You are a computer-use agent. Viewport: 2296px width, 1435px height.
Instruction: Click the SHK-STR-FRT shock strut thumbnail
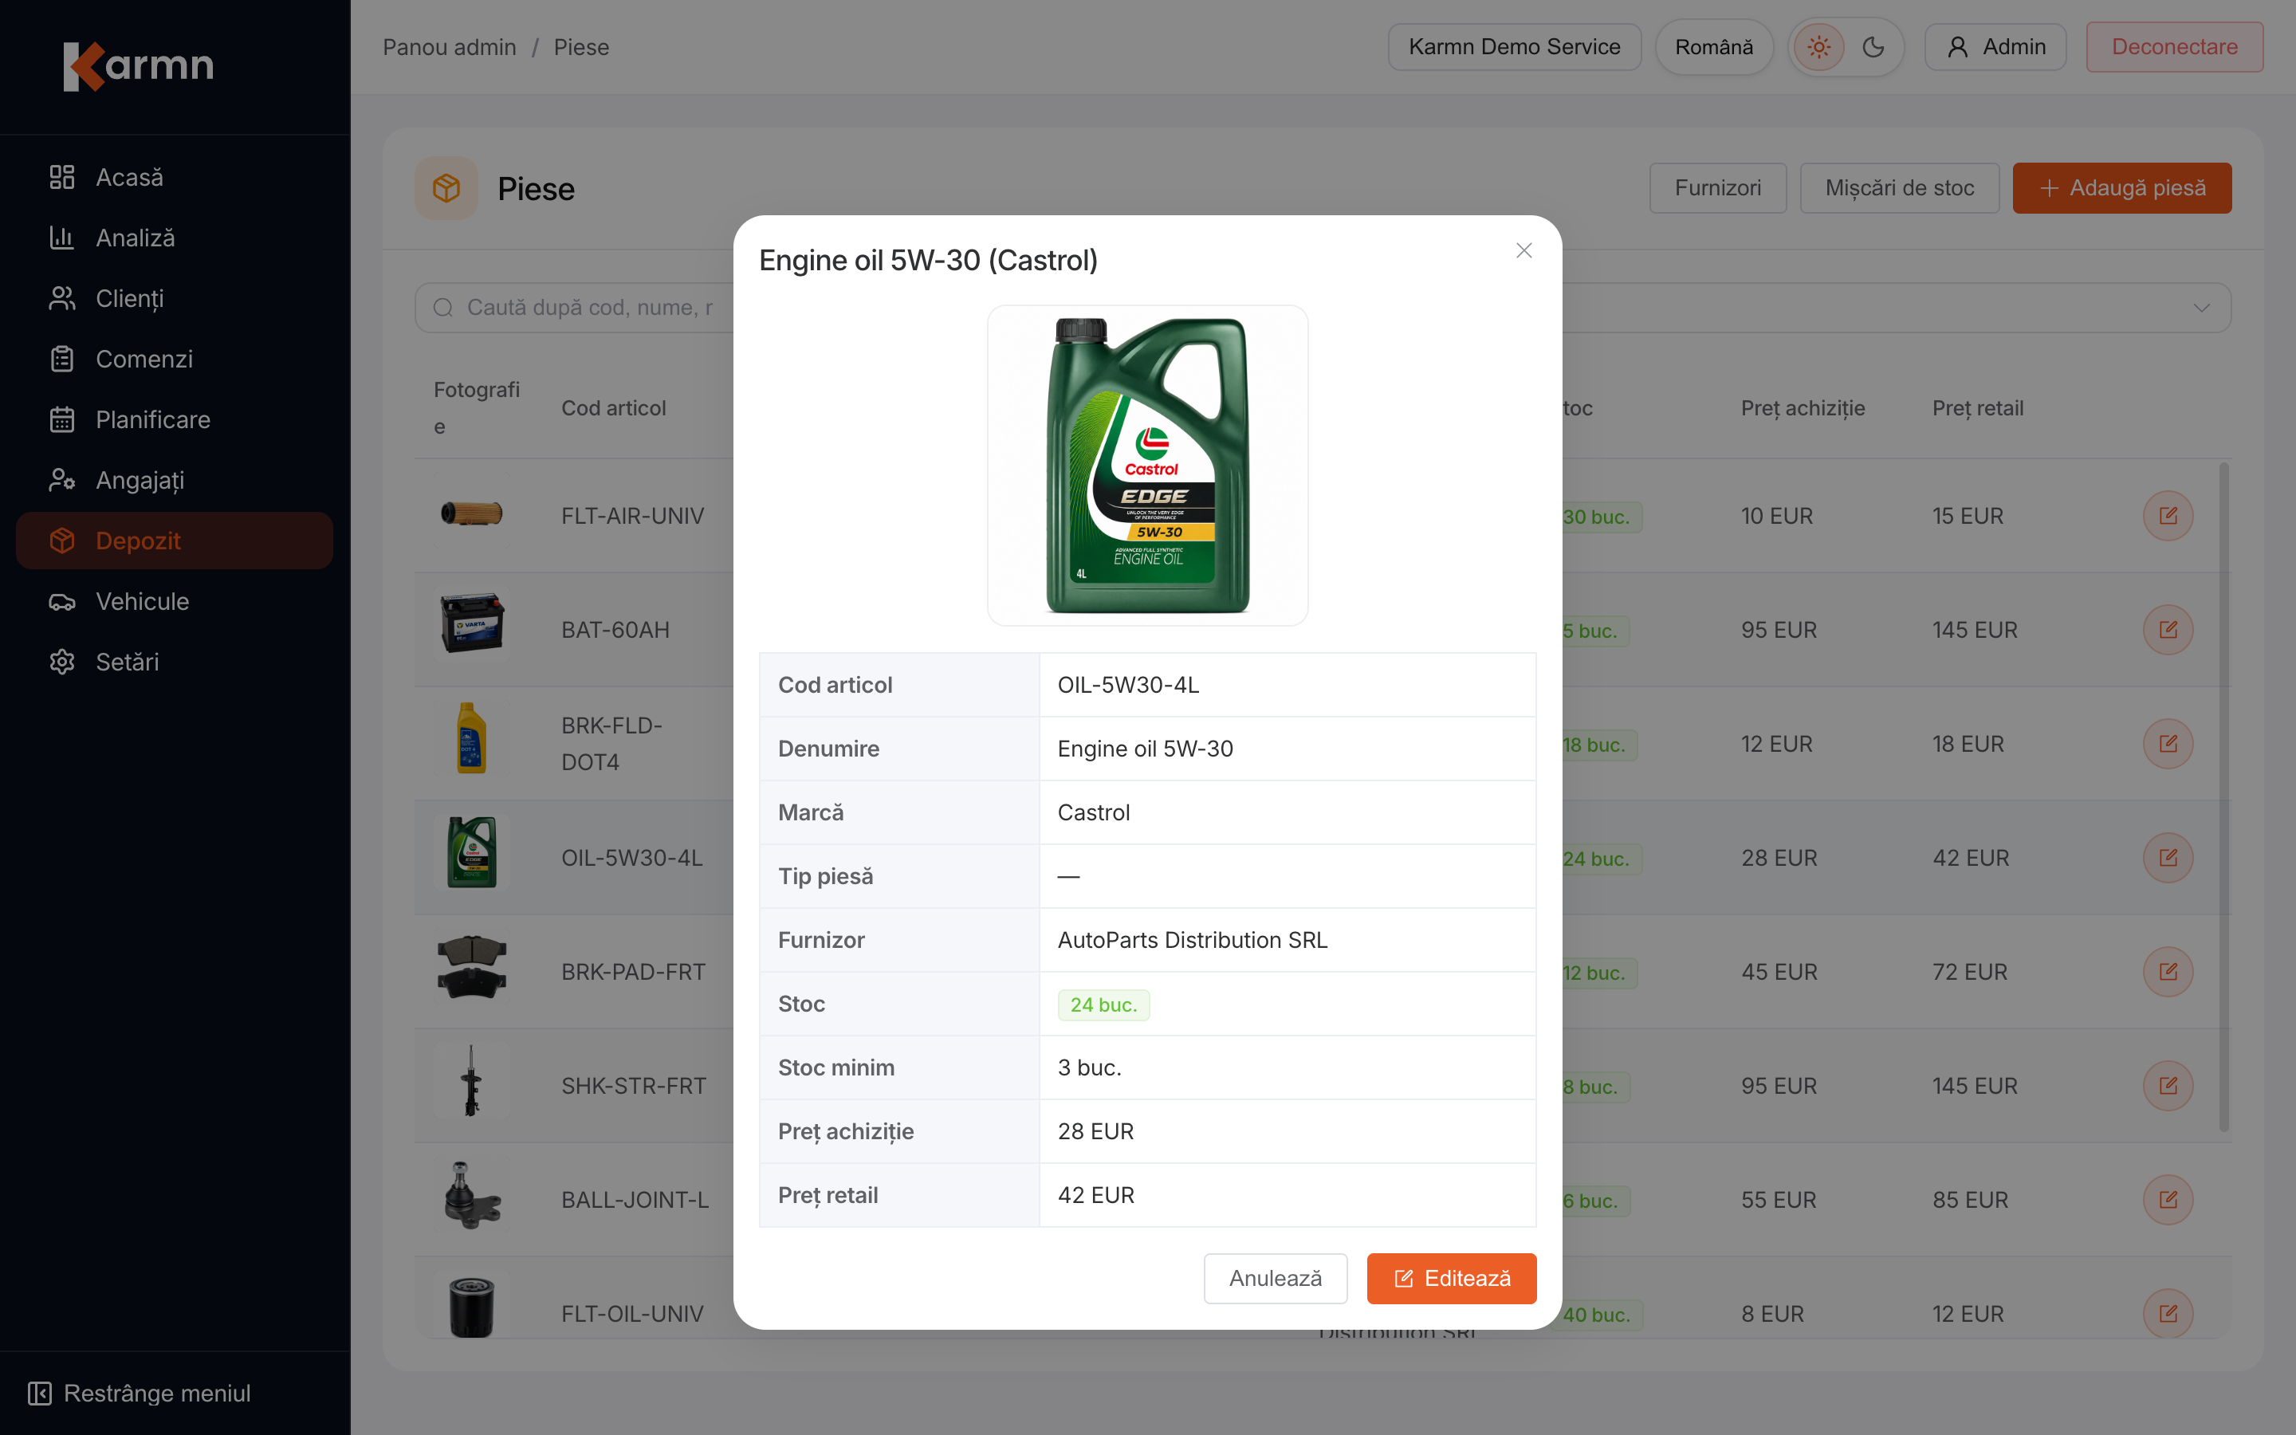[x=471, y=1080]
